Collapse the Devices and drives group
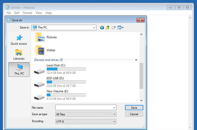The width and height of the screenshot is (197, 130). (136, 60)
